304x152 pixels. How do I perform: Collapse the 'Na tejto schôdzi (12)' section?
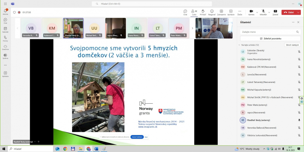pos(239,45)
